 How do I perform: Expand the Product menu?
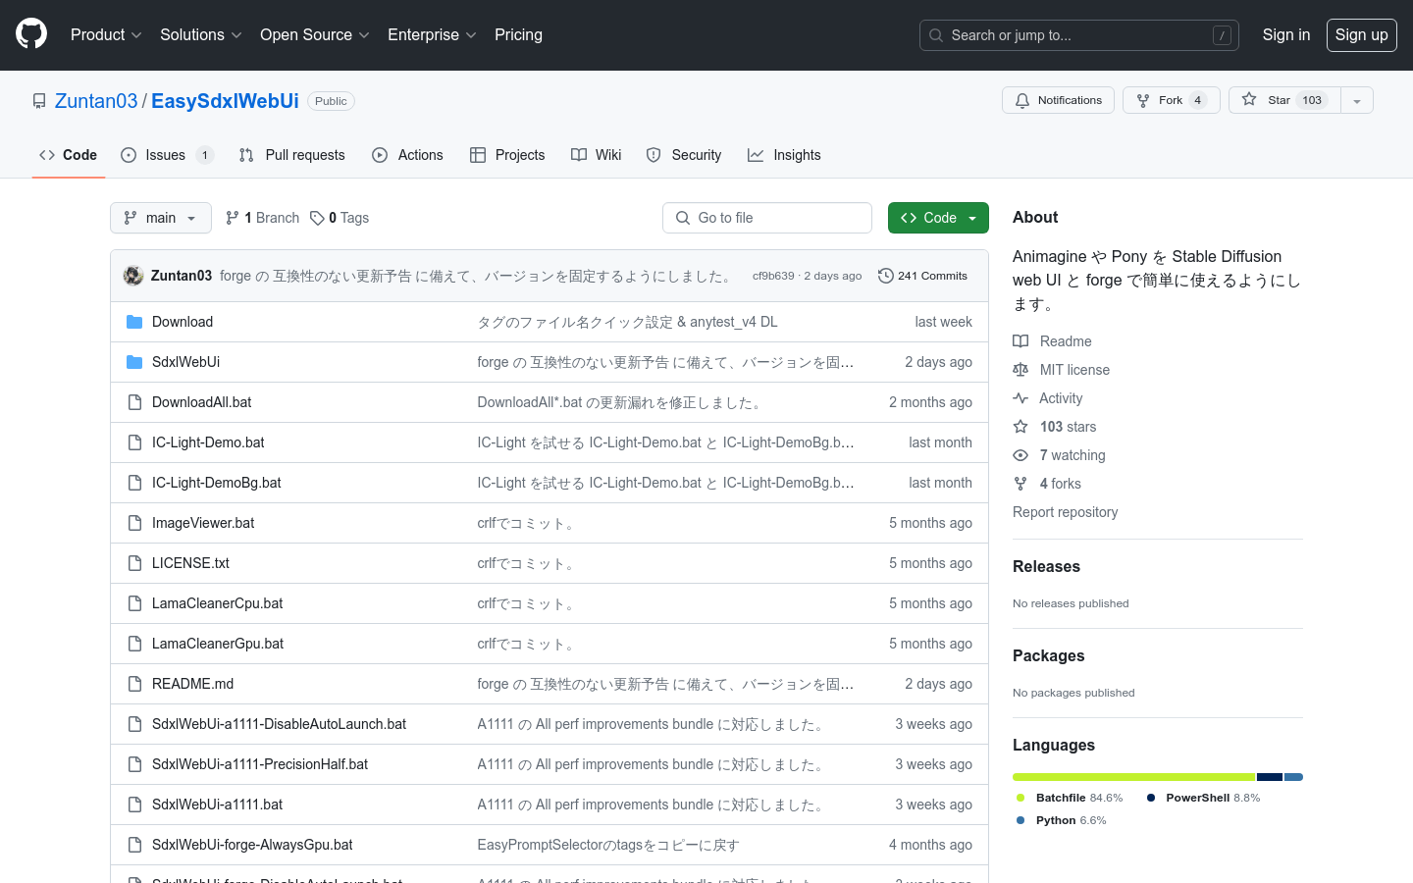tap(106, 34)
